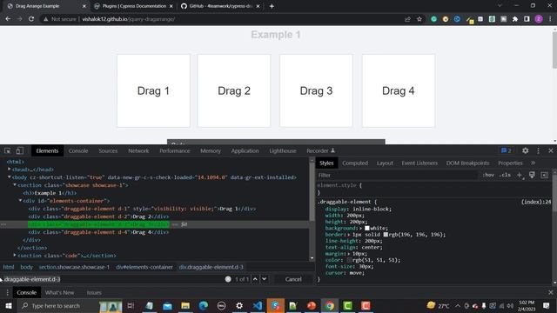The height and width of the screenshot is (313, 557).
Task: Click the white background color swatch
Action: click(x=367, y=228)
